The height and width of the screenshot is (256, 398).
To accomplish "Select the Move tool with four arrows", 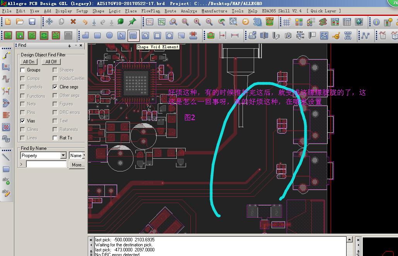I will tap(49, 22).
